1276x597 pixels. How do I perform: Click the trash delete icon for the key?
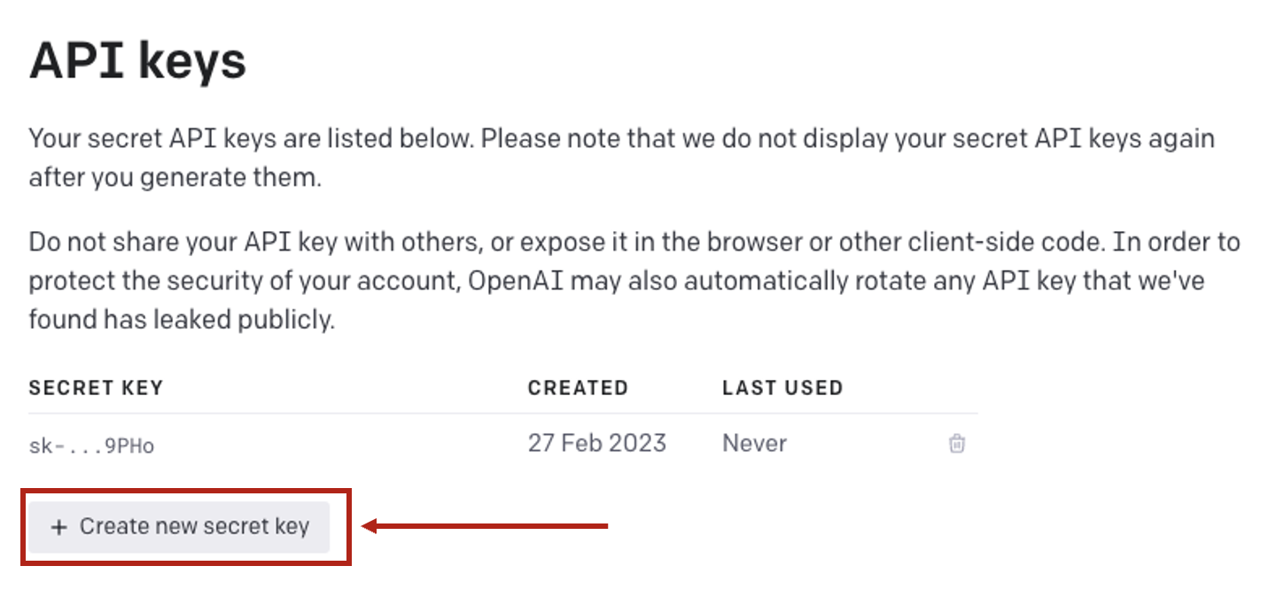click(957, 444)
